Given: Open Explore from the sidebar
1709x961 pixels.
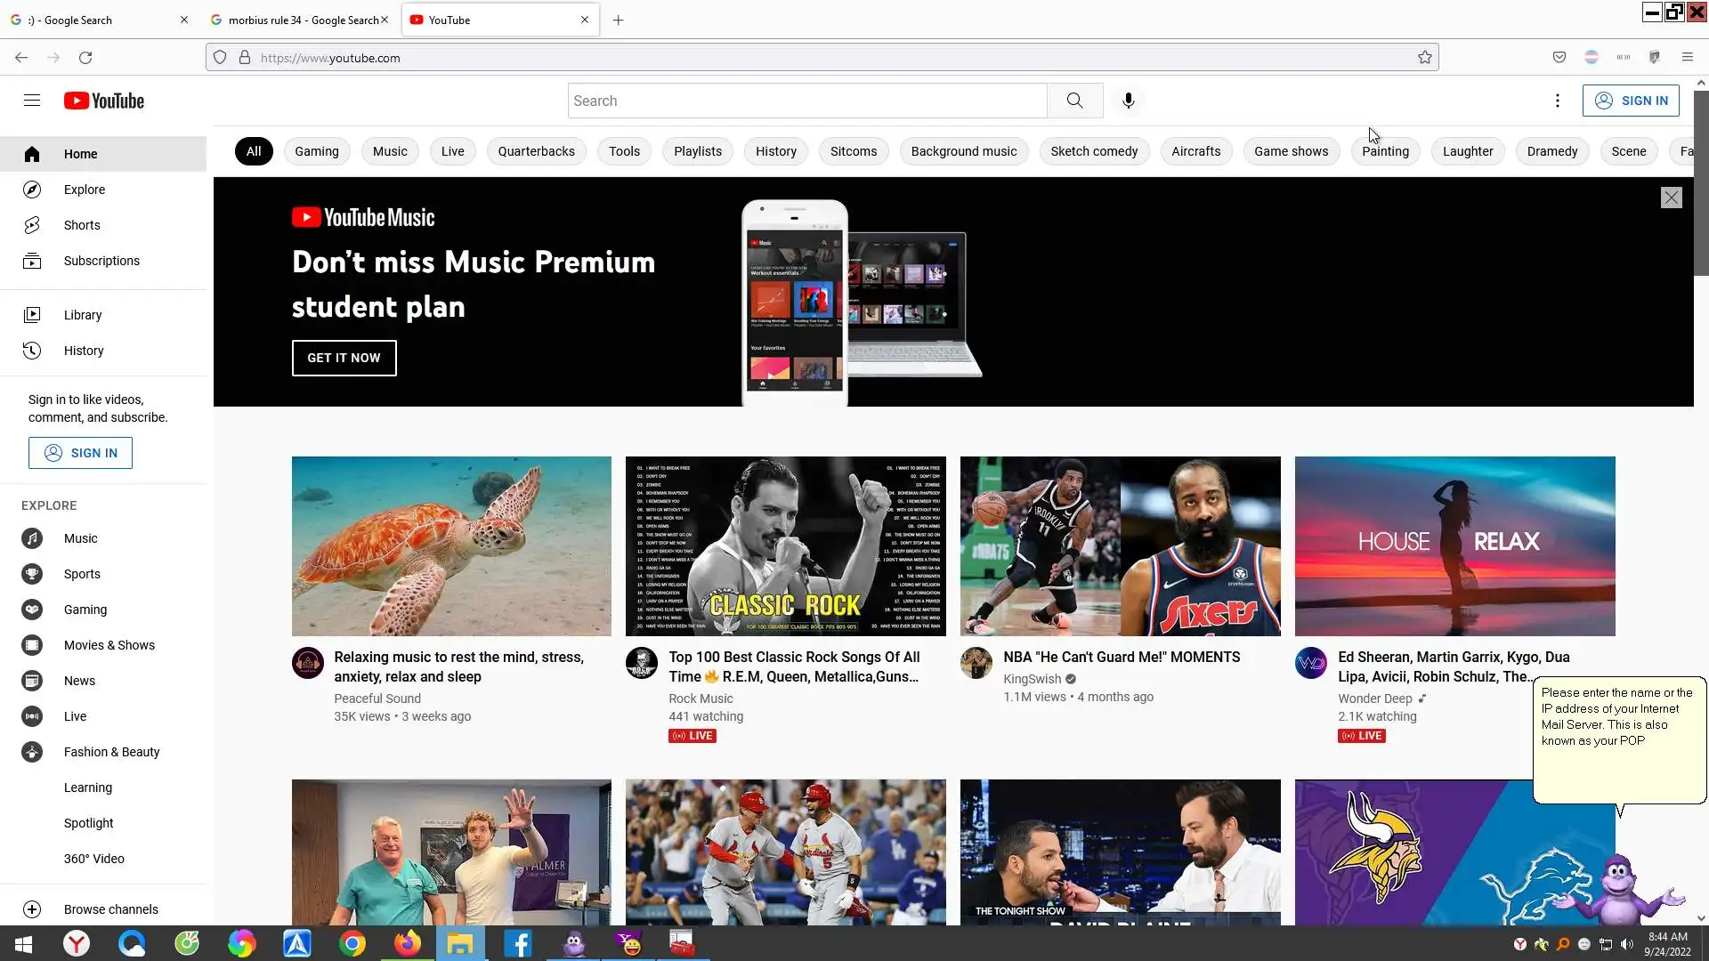Looking at the screenshot, I should click(x=84, y=190).
